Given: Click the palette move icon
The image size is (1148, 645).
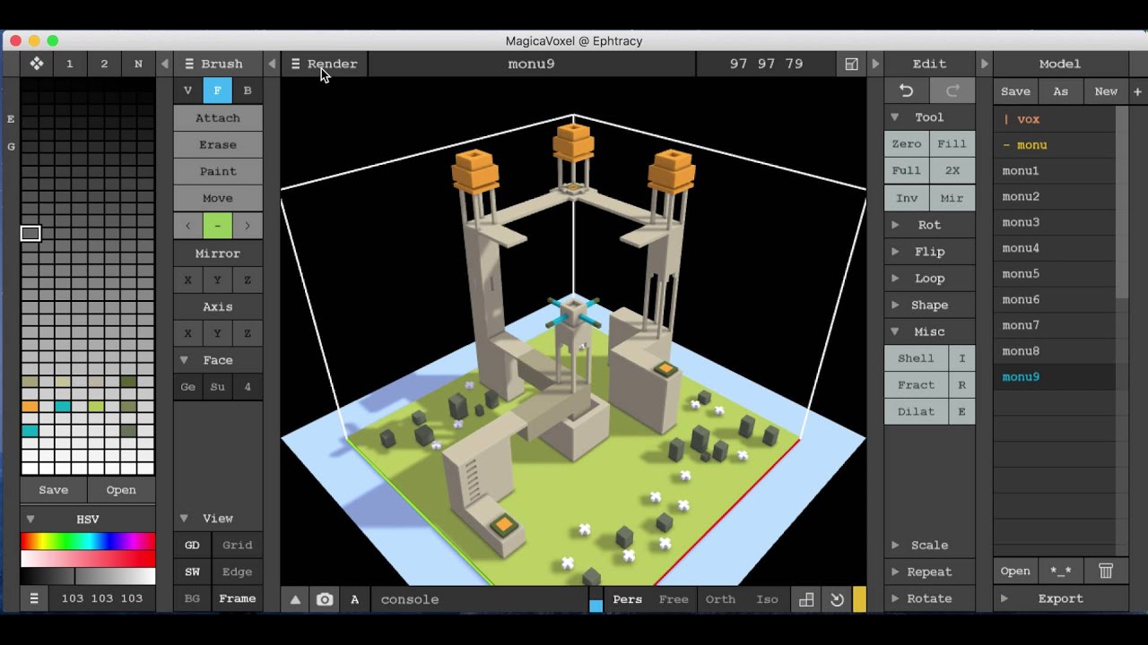Looking at the screenshot, I should (37, 64).
